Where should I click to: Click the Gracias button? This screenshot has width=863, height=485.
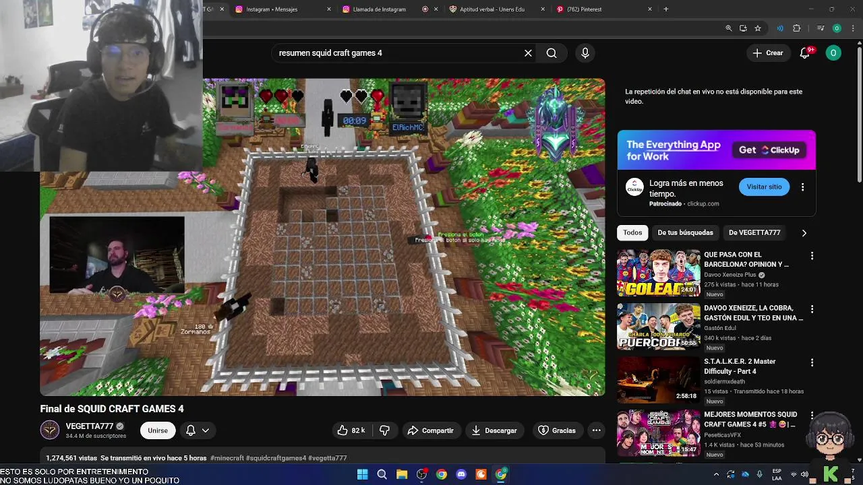point(557,430)
